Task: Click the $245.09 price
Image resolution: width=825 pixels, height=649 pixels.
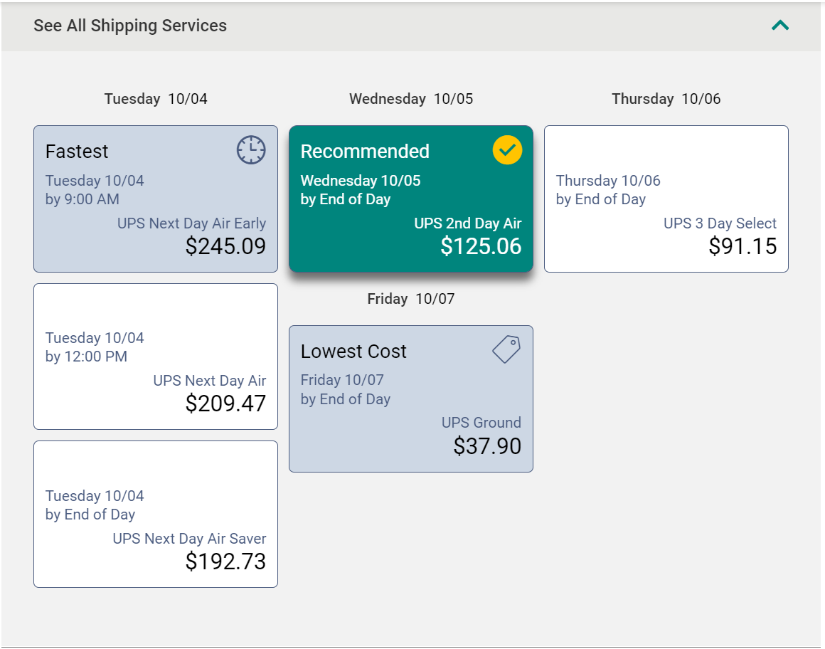Action: click(x=225, y=246)
